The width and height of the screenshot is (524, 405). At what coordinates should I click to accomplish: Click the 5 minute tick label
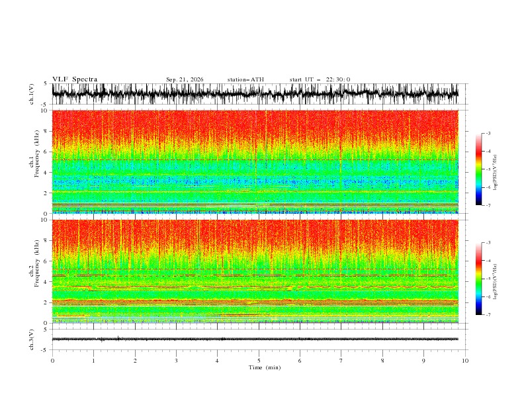click(x=259, y=361)
